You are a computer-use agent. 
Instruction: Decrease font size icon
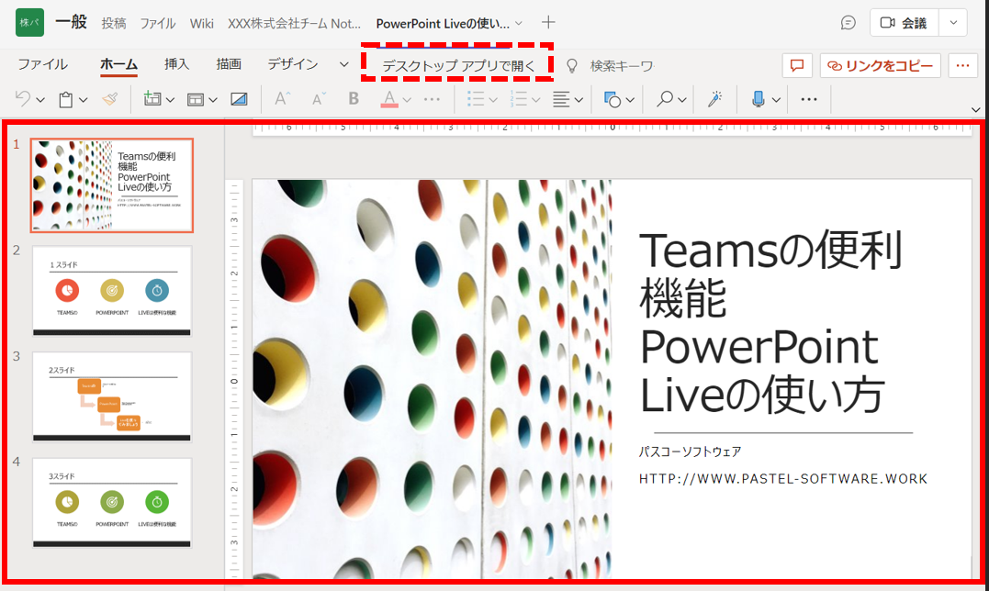click(x=318, y=99)
